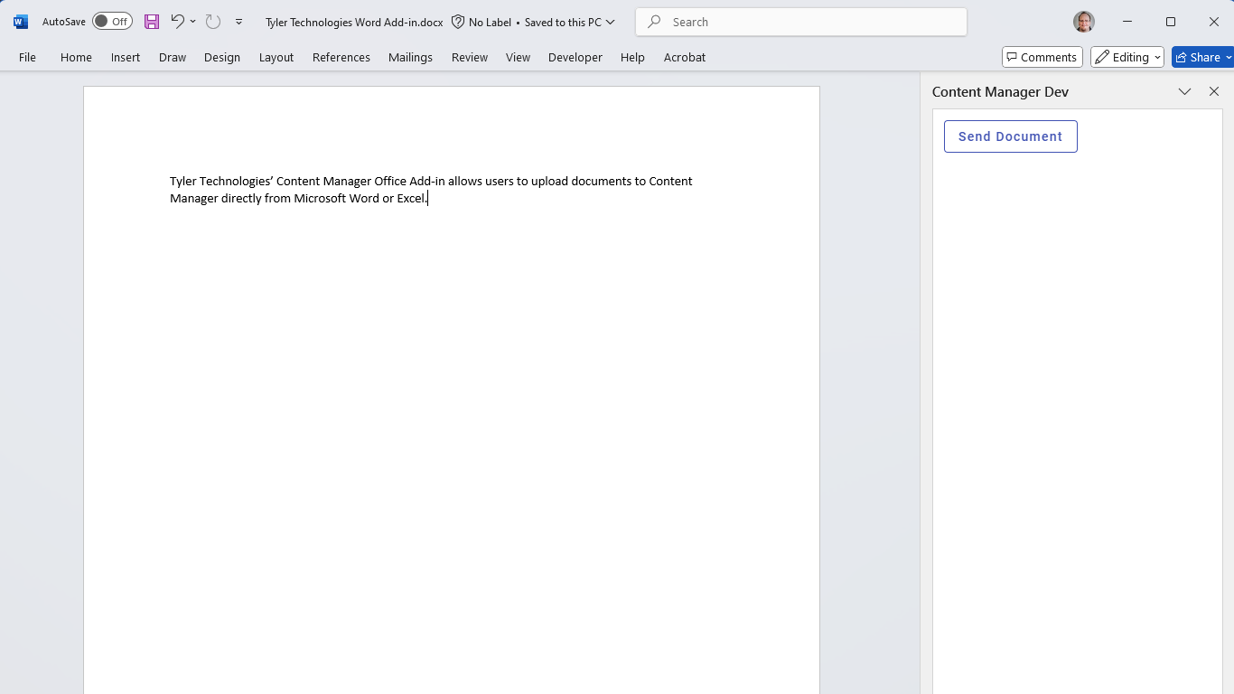The width and height of the screenshot is (1234, 694).
Task: Click the Redo icon
Action: [213, 22]
